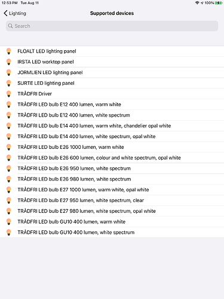Choose TRÅDFRI bulb E12 400 lumen, white spectrum
224x299 pixels.
[x=112, y=115]
